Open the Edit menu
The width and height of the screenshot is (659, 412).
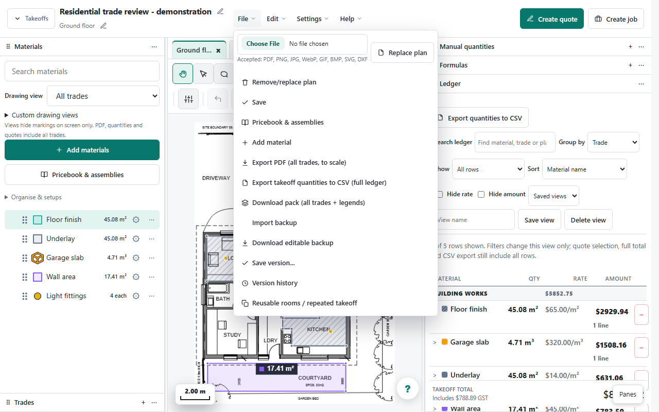(276, 19)
